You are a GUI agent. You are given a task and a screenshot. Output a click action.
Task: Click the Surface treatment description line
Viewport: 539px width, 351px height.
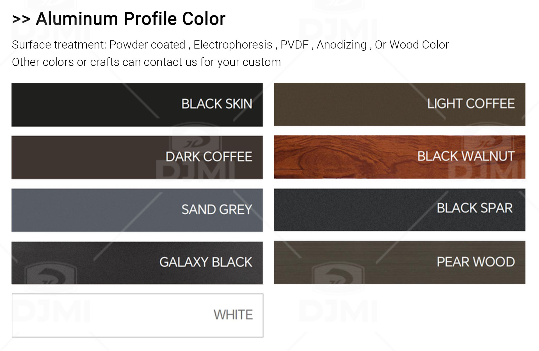(230, 45)
